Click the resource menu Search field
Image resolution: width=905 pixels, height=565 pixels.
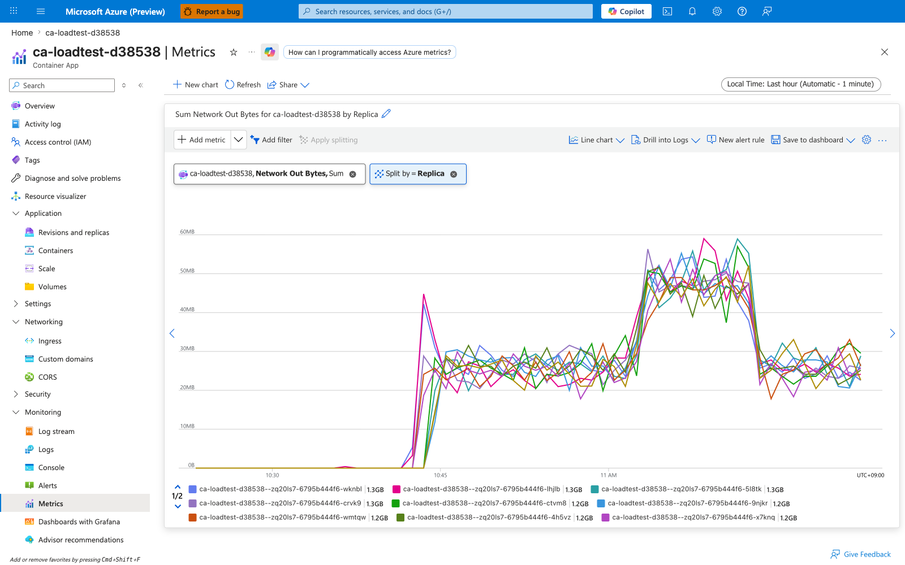tap(62, 85)
